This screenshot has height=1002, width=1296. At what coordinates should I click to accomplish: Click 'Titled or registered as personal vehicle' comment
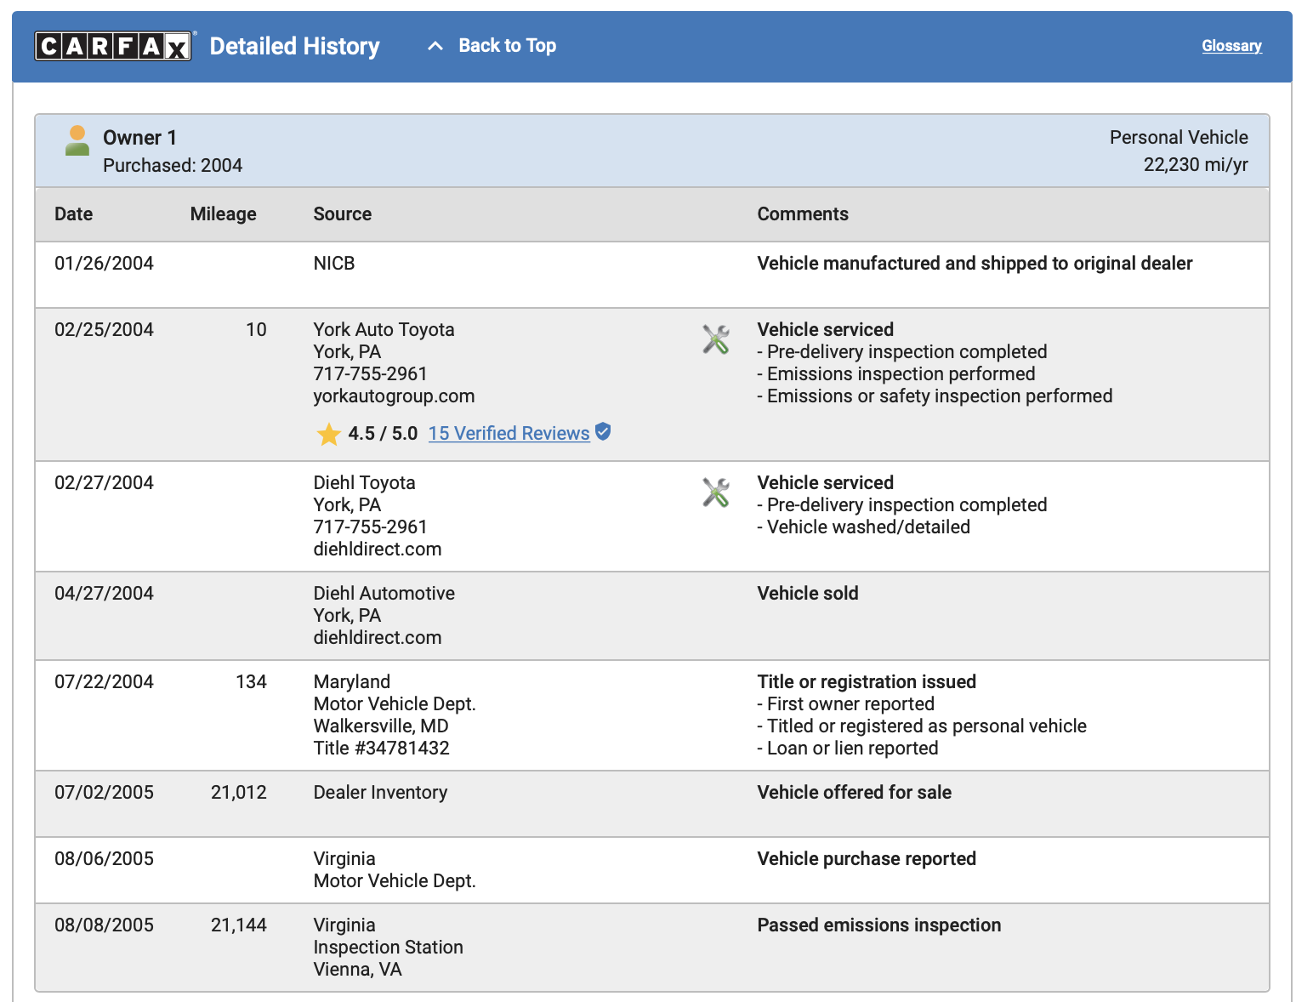click(x=922, y=726)
